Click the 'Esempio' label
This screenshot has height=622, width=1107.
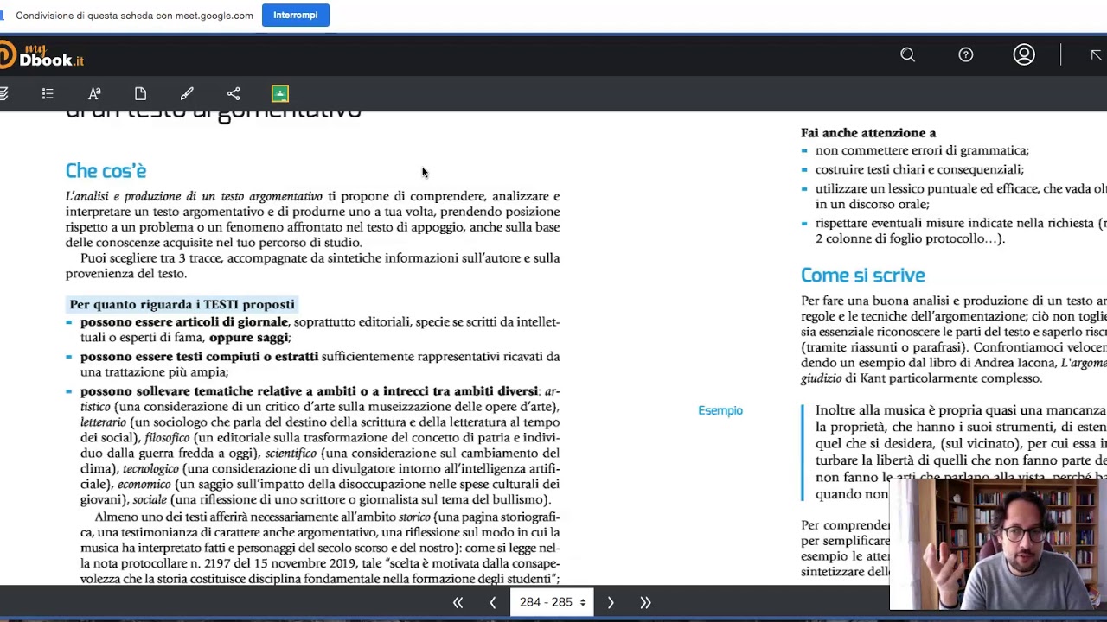click(x=720, y=410)
